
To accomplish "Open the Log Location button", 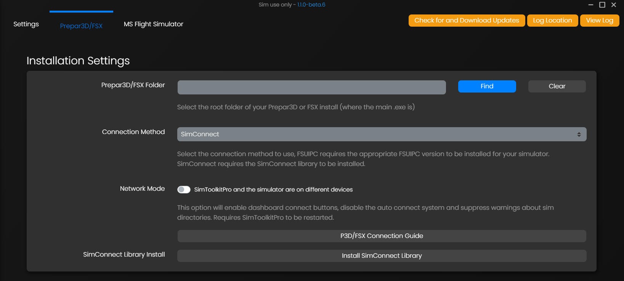I will click(x=552, y=21).
